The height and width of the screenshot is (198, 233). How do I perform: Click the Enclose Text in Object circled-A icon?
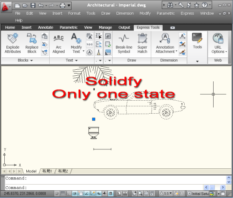[x=89, y=53]
